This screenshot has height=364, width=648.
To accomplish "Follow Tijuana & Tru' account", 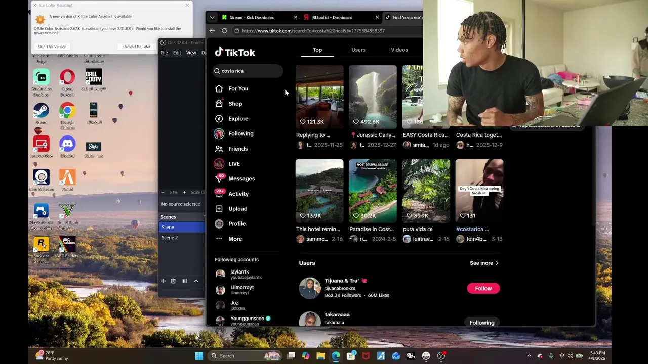I will (483, 288).
